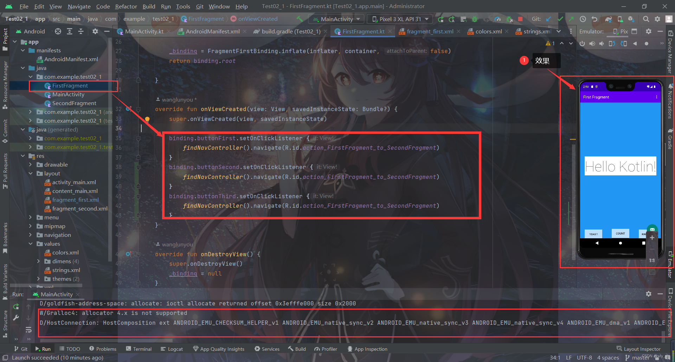Open Git history clock icon

coord(583,19)
